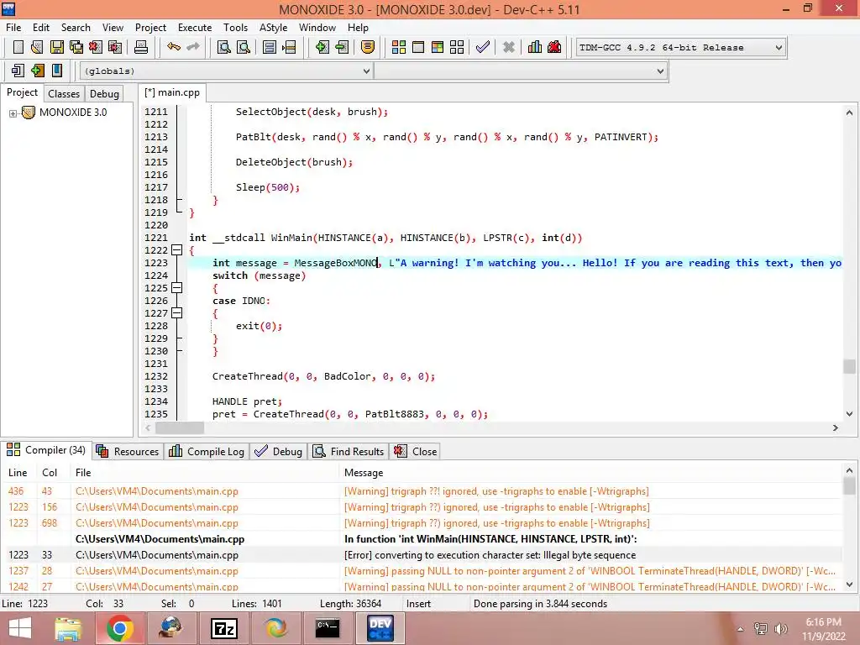Open the Tools menu
The image size is (860, 645).
coord(235,28)
